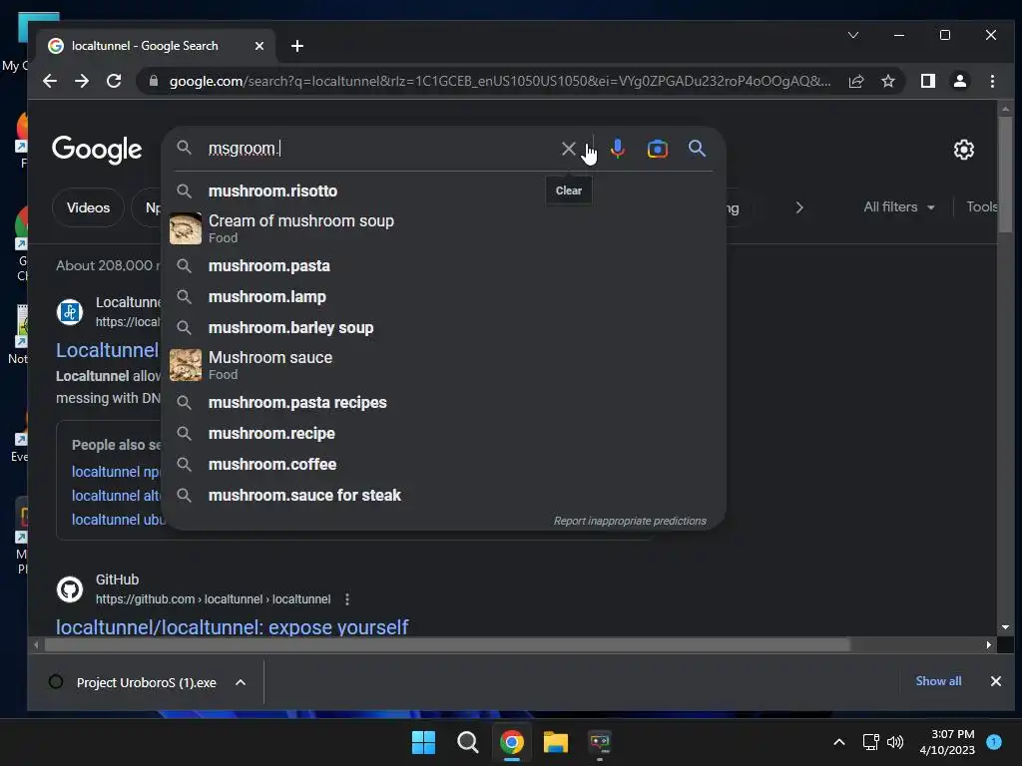Click Mushroom sauce thumbnail image
Image resolution: width=1022 pixels, height=766 pixels.
pos(185,365)
